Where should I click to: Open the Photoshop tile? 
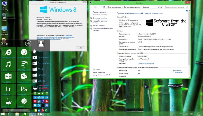tap(24, 90)
